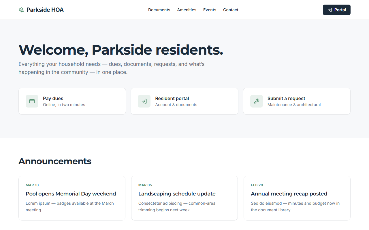Click the wrench icon on Submit a request
This screenshot has width=369, height=230.
257,101
